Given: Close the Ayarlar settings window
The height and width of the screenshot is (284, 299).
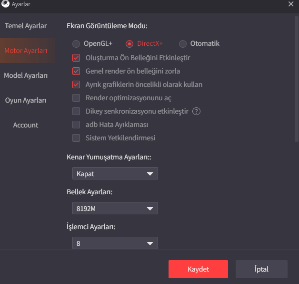Looking at the screenshot, I should pos(291,4).
